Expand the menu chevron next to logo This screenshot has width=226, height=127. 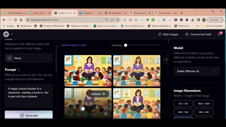(x=12, y=34)
